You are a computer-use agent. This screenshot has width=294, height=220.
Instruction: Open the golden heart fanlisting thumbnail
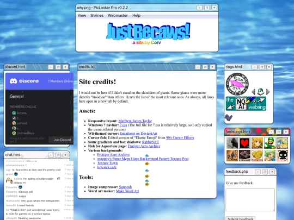[x=257, y=155]
